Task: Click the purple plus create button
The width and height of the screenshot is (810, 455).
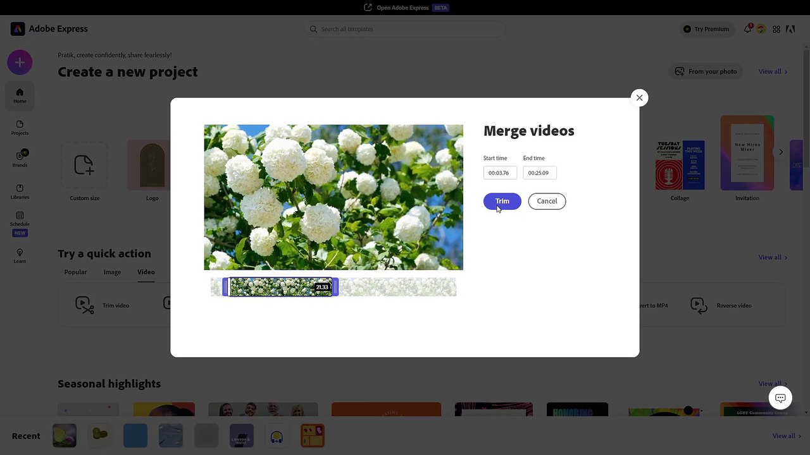Action: pos(20,62)
